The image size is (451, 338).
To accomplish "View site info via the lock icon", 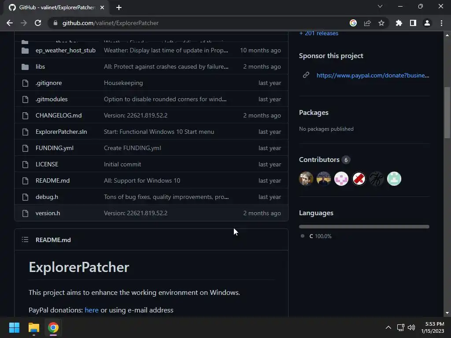I will pyautogui.click(x=55, y=23).
